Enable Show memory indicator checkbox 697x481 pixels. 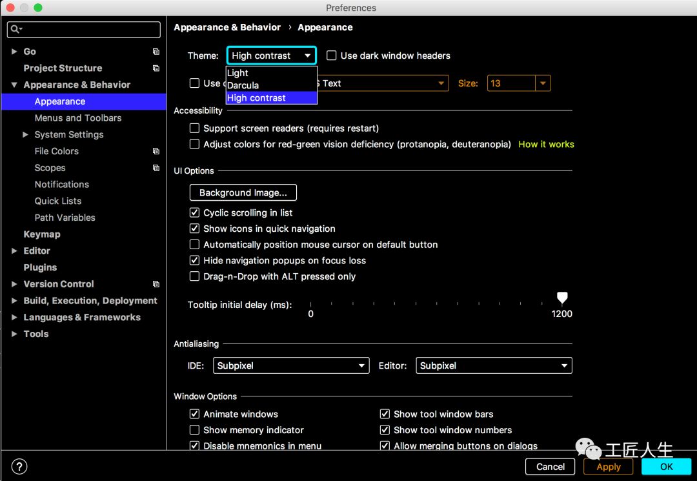click(x=194, y=430)
